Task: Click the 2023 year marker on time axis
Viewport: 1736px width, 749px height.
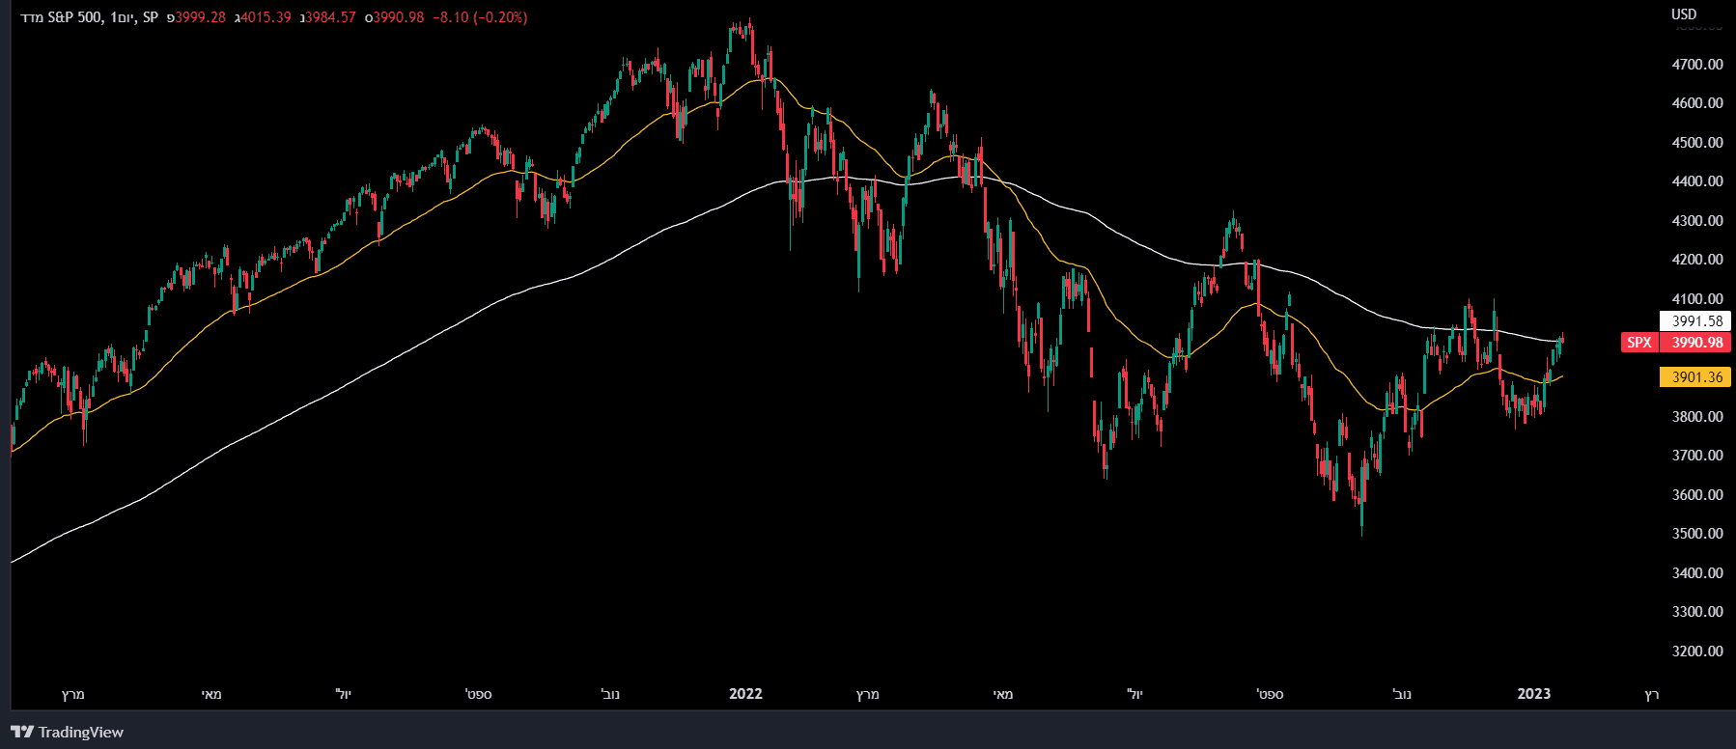Action: 1534,694
